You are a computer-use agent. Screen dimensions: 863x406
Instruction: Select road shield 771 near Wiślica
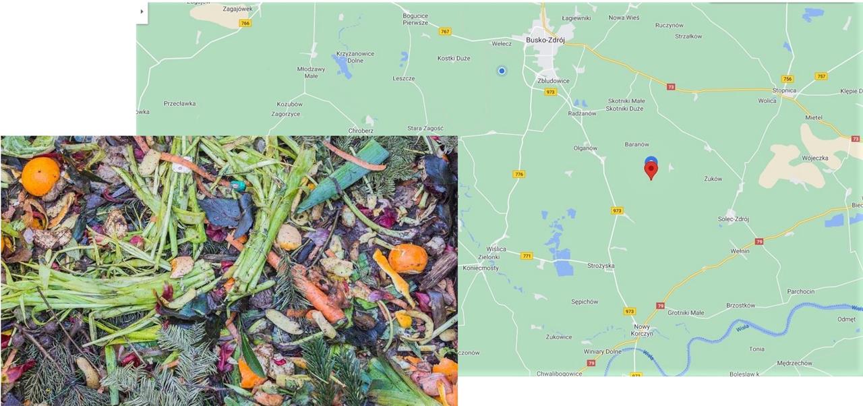527,256
